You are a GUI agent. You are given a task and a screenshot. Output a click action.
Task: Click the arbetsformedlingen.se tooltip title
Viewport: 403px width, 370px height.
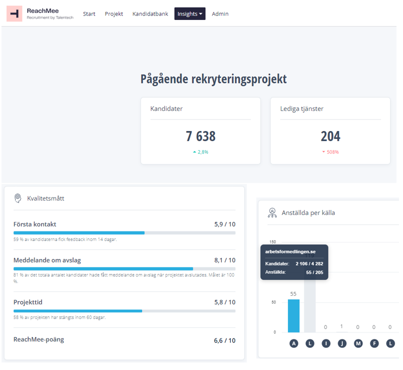(290, 251)
